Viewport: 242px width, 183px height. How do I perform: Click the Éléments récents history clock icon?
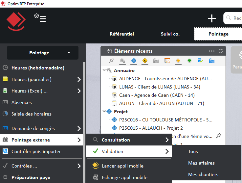109,51
